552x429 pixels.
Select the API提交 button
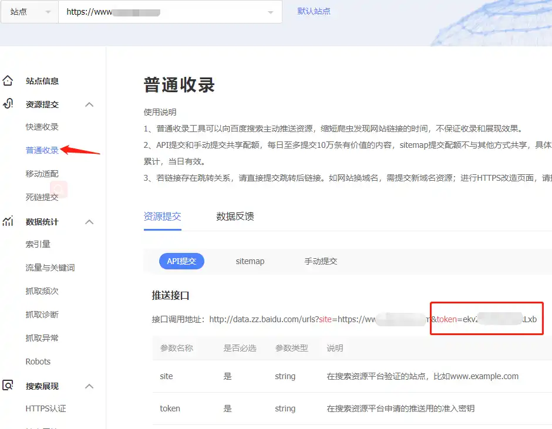(181, 261)
